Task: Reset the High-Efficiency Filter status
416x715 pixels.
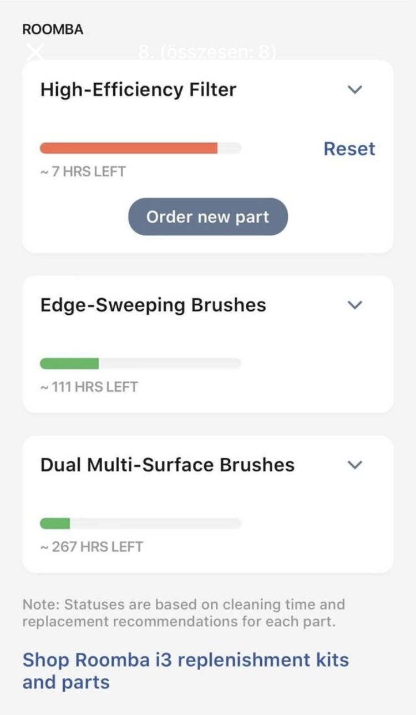Action: 349,149
